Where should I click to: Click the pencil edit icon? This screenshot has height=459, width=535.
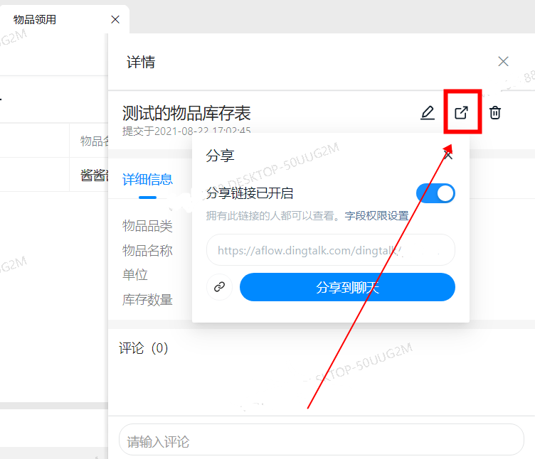[x=427, y=113]
